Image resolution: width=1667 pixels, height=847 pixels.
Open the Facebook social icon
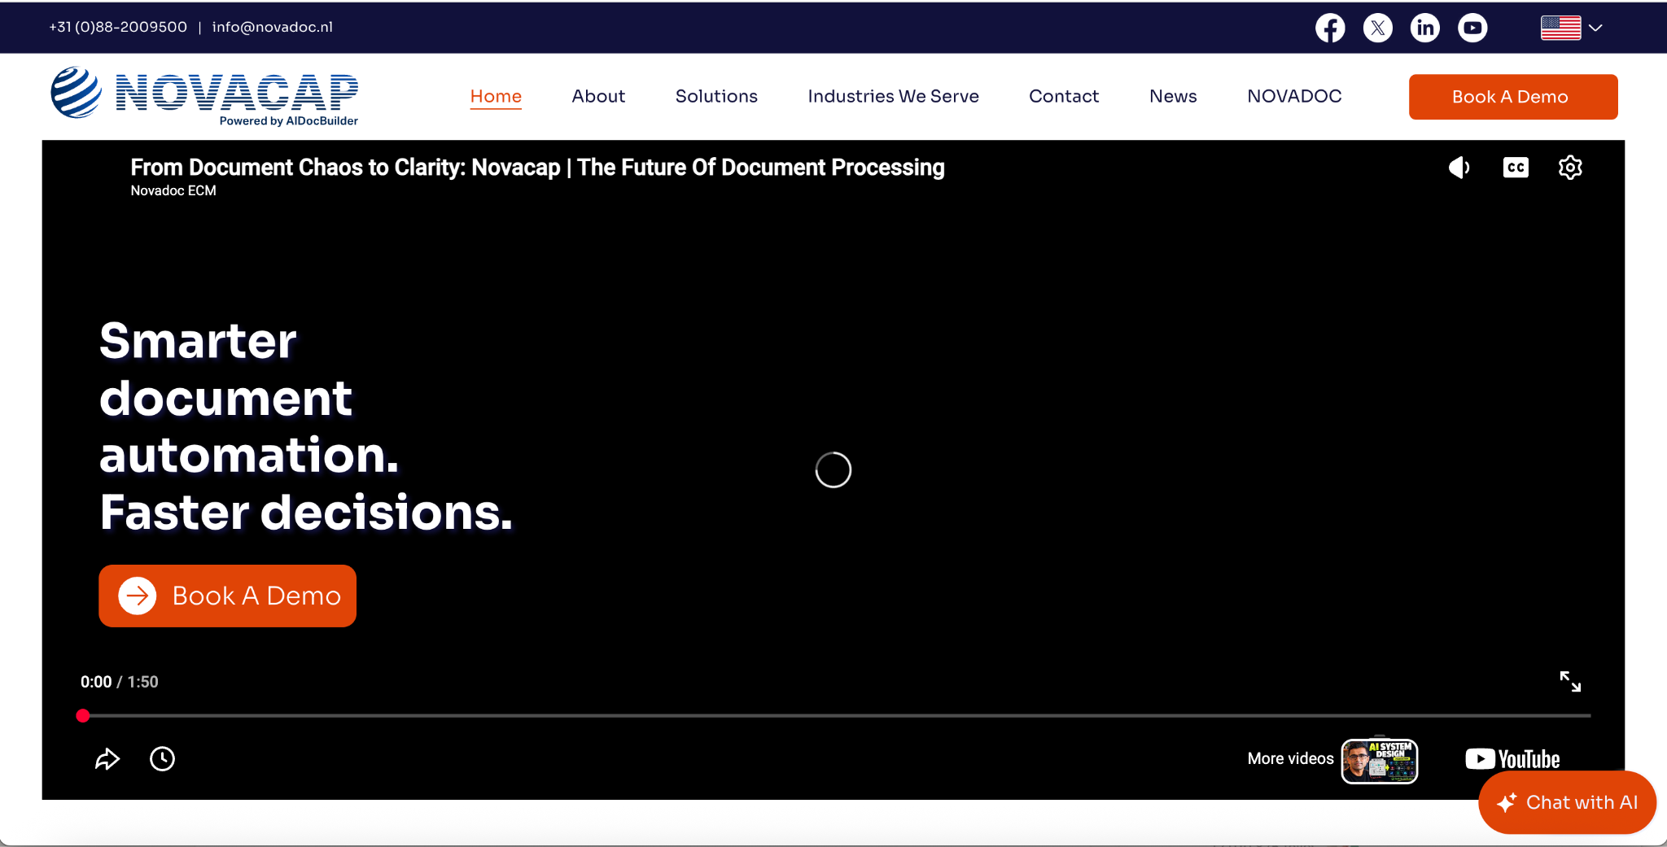[1330, 28]
